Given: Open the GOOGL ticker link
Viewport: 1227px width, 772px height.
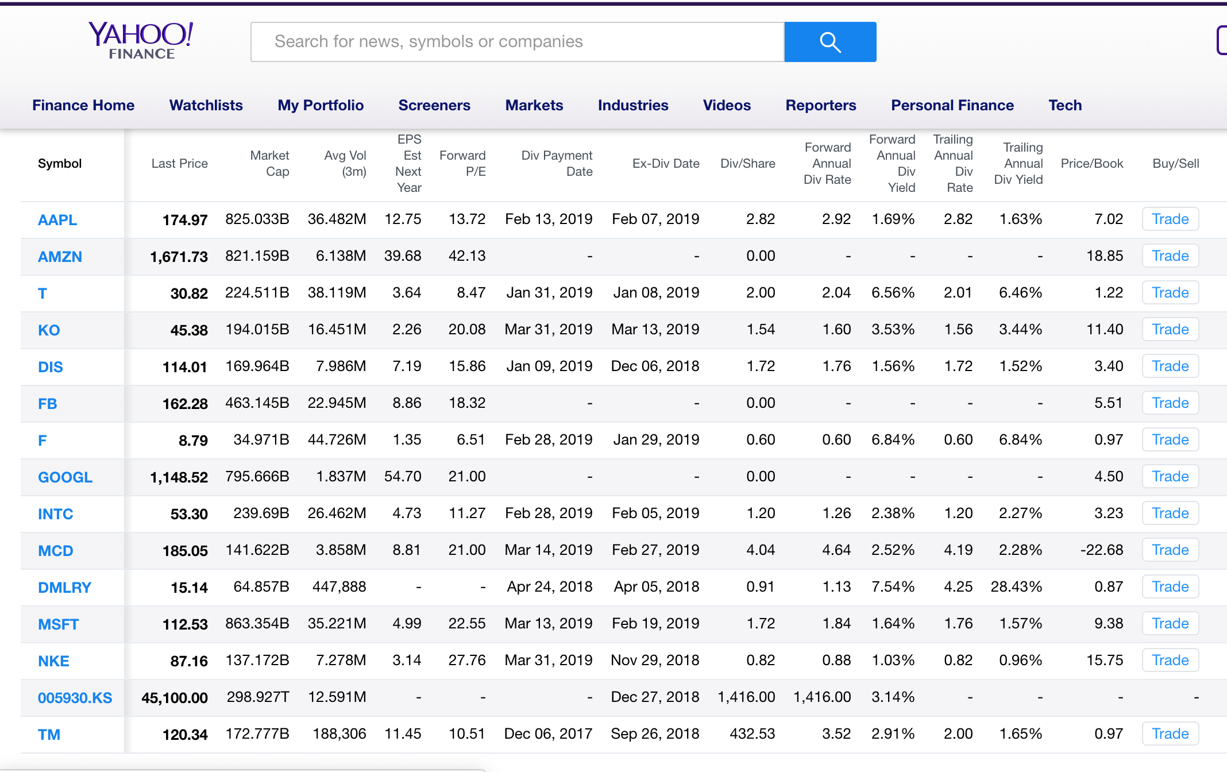Looking at the screenshot, I should pos(65,477).
